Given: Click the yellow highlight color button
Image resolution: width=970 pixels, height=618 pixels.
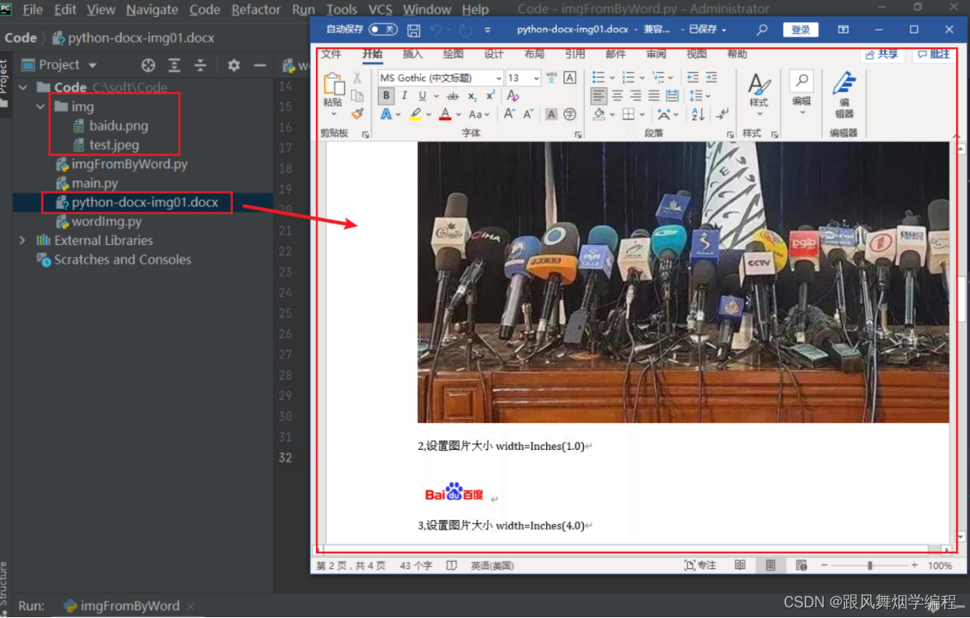Looking at the screenshot, I should pyautogui.click(x=416, y=113).
